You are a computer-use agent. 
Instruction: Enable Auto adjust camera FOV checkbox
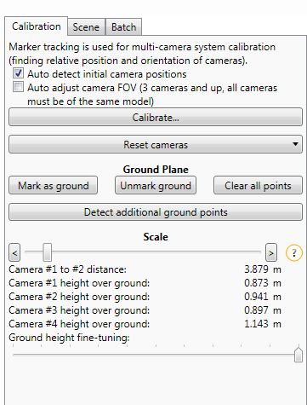coord(18,87)
